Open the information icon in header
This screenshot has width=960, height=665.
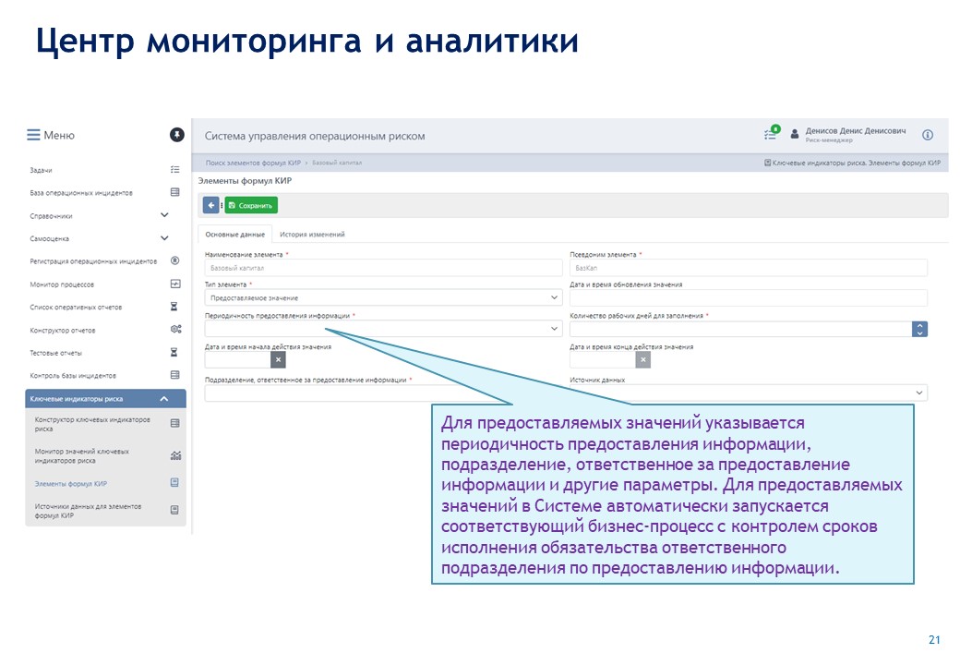coord(928,135)
